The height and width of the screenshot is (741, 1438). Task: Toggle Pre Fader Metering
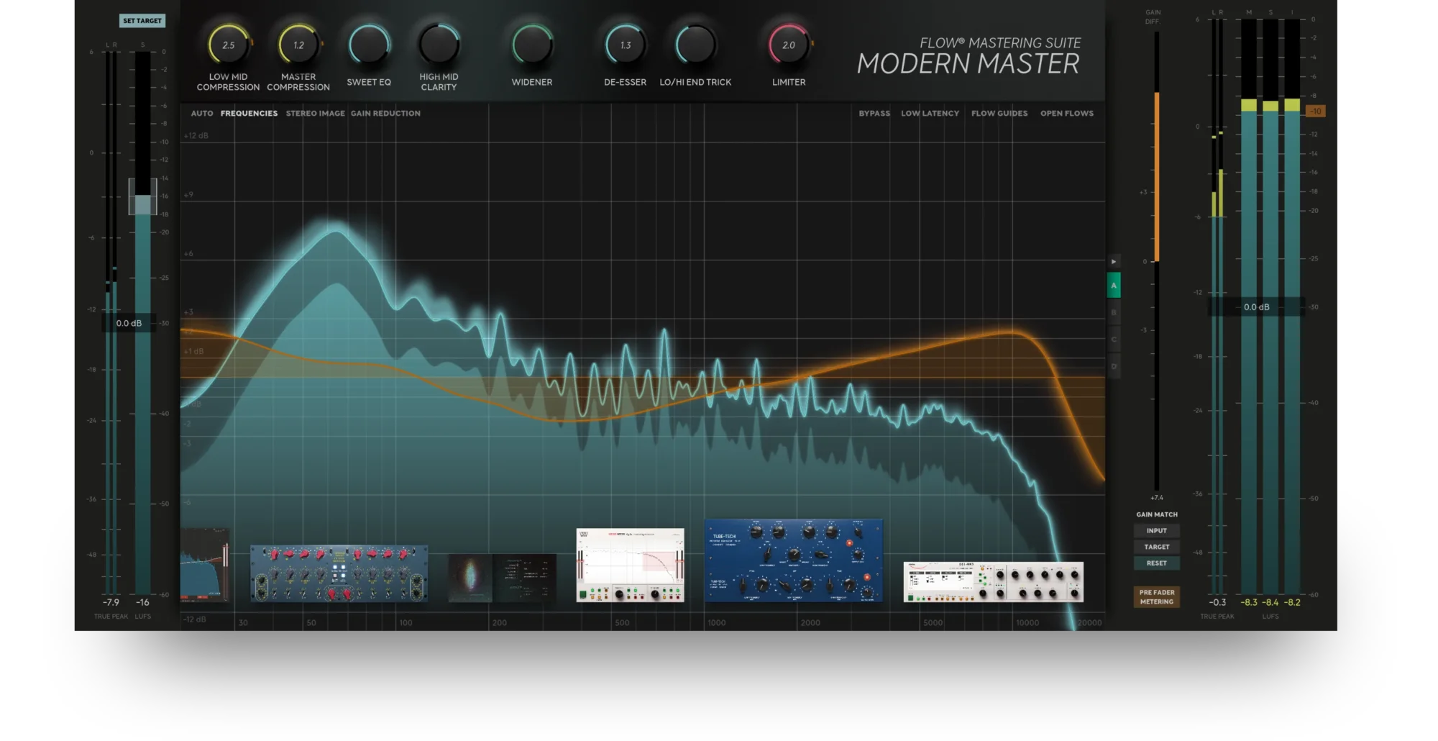(1156, 597)
